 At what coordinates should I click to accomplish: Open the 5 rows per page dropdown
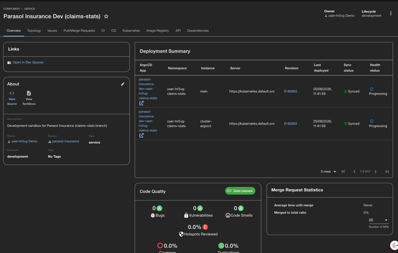coord(328,172)
